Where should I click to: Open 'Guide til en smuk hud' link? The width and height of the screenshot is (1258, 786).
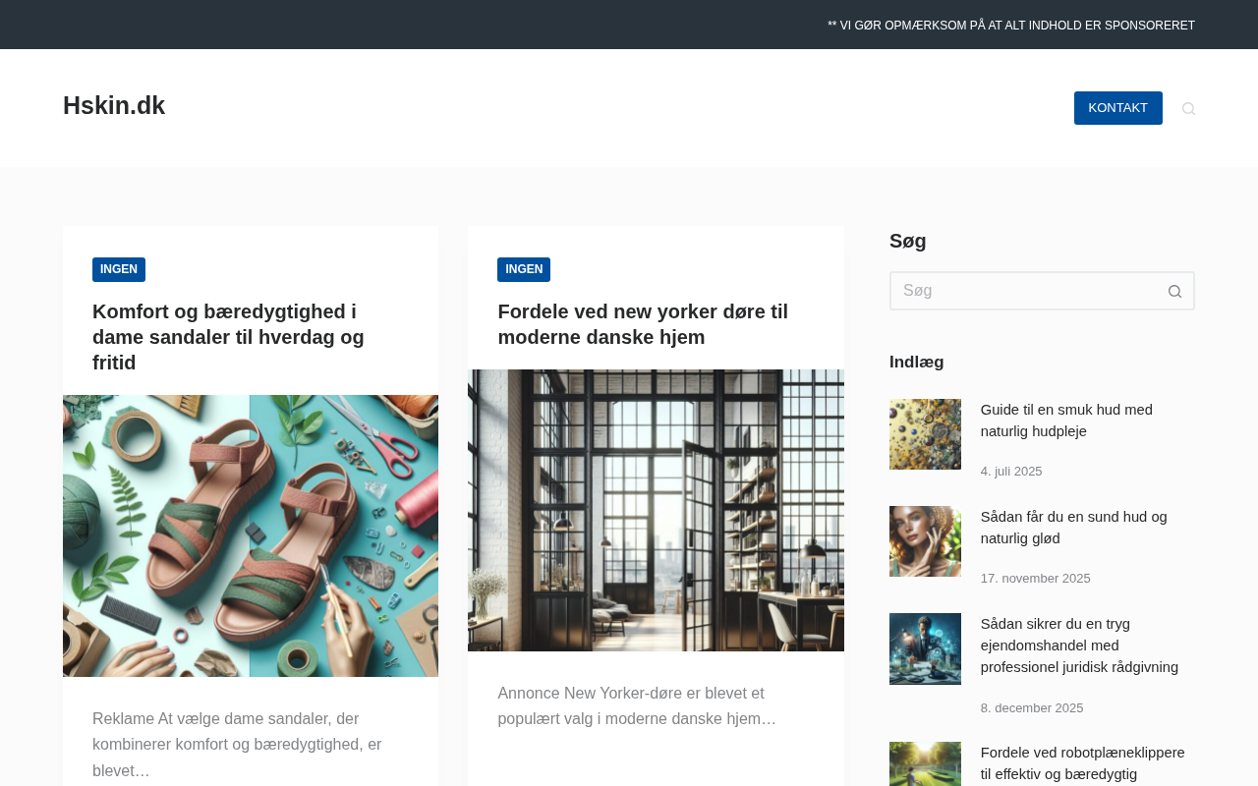click(1066, 421)
